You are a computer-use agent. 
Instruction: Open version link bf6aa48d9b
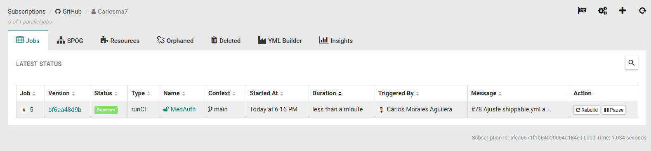65,109
